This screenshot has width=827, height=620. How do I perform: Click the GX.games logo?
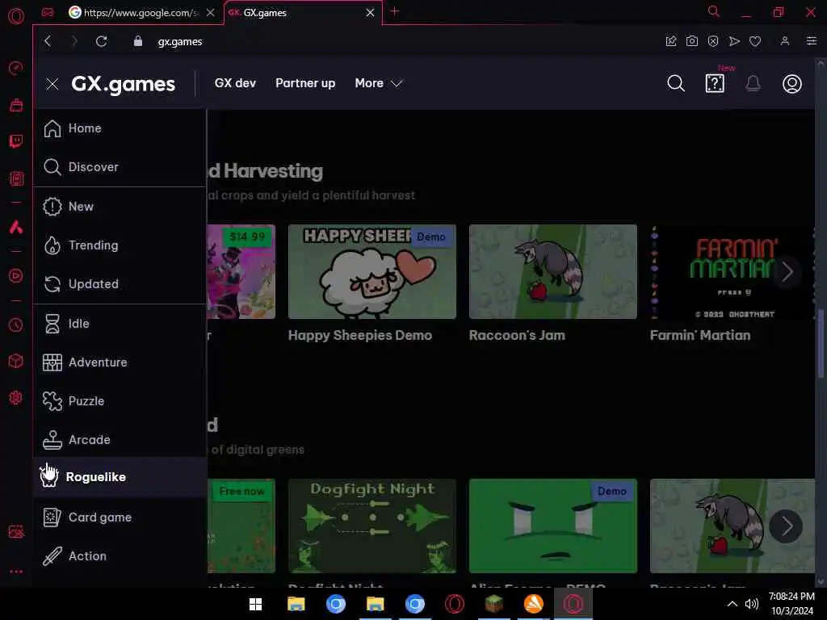click(123, 84)
